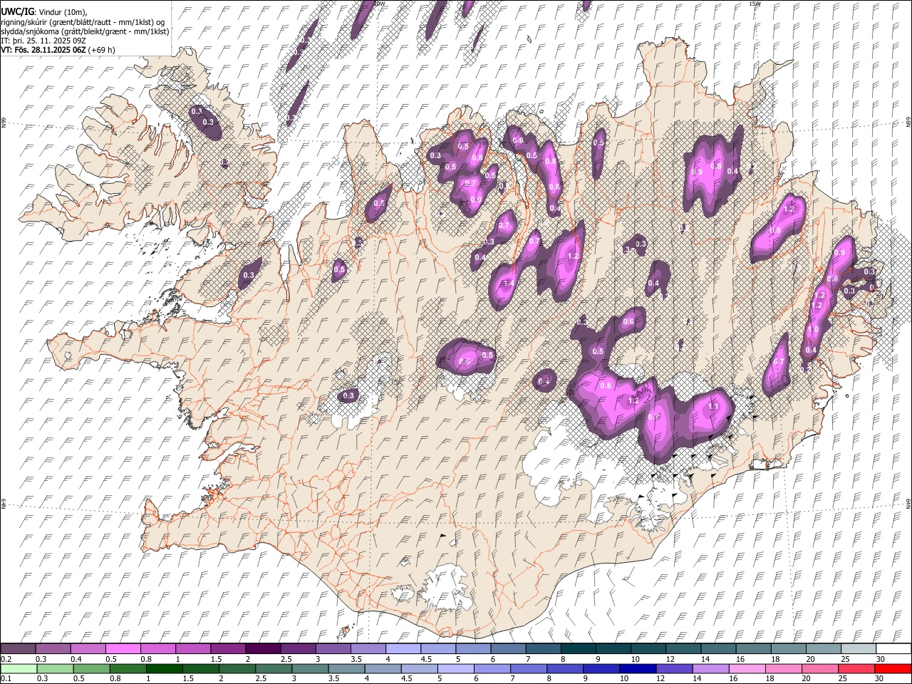
Task: Pick the snow-row swatch starting at 6
Action: tap(507, 649)
